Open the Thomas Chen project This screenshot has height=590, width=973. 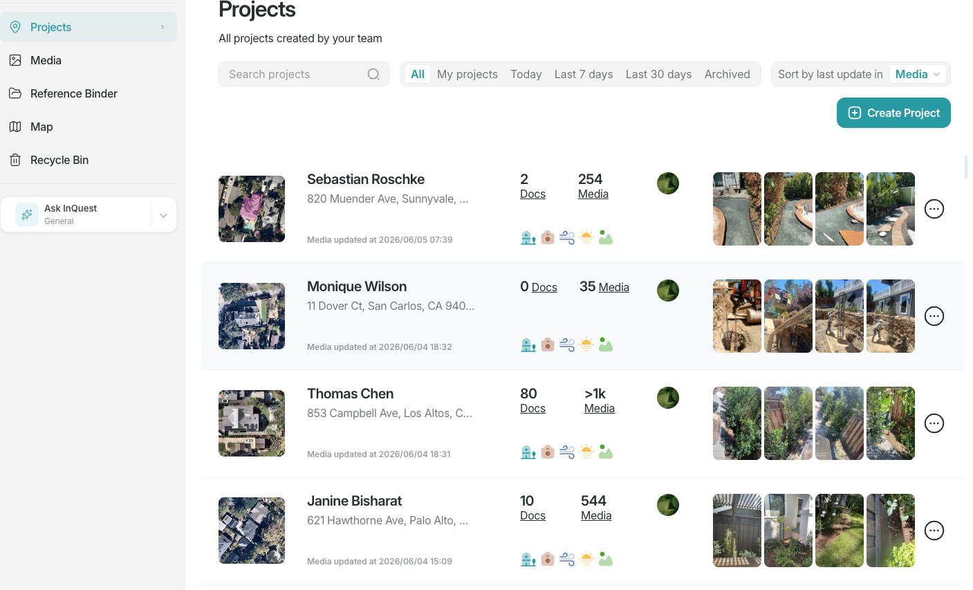pos(350,394)
